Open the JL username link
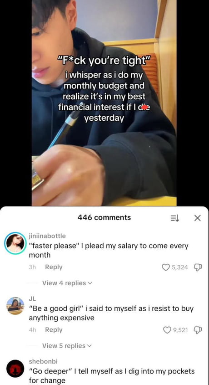 (x=32, y=299)
